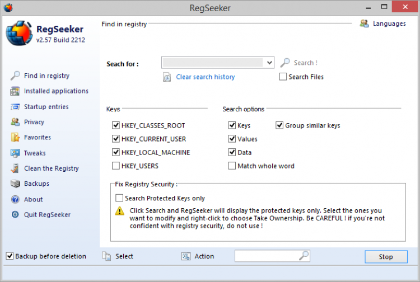
Task: Go to Privacy section
Action: tap(34, 122)
